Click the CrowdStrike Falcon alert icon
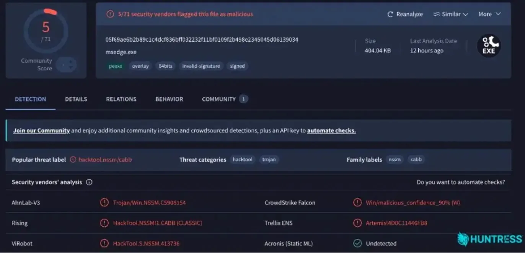525x253 pixels. 357,203
